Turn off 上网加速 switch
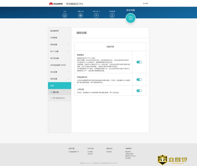Screen dimensions: 197x166 139,91
